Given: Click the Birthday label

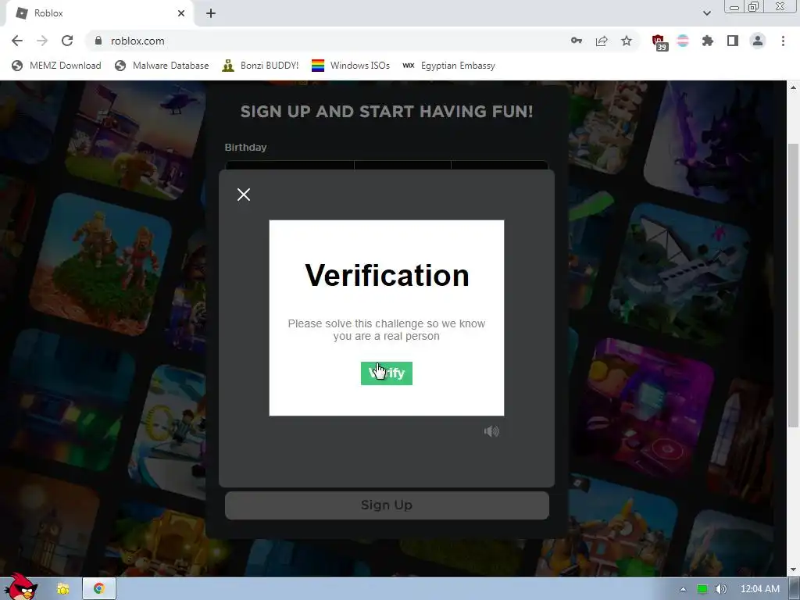Looking at the screenshot, I should (x=245, y=147).
